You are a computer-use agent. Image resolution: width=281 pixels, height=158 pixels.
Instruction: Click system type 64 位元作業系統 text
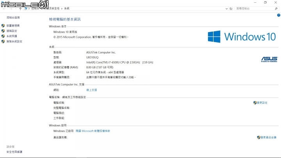(105, 72)
